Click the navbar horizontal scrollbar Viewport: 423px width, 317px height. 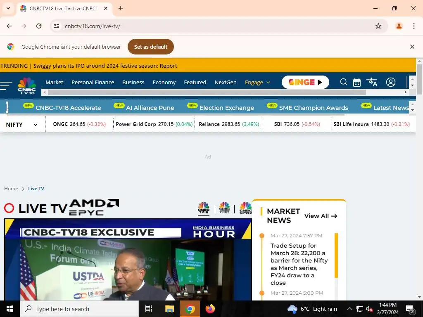pos(207,92)
